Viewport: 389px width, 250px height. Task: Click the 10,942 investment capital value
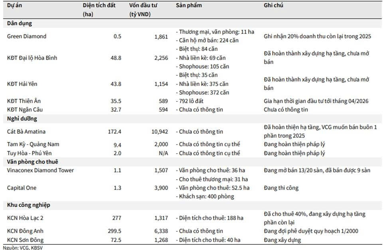(161, 131)
